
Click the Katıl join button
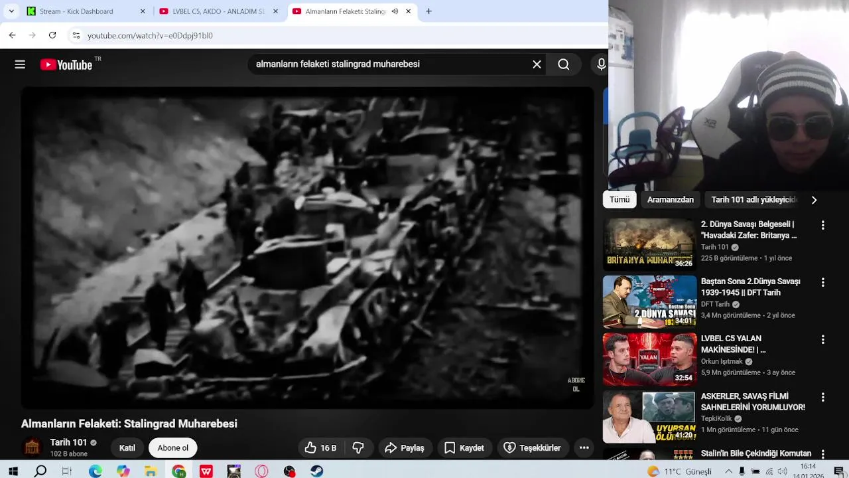[x=127, y=448]
